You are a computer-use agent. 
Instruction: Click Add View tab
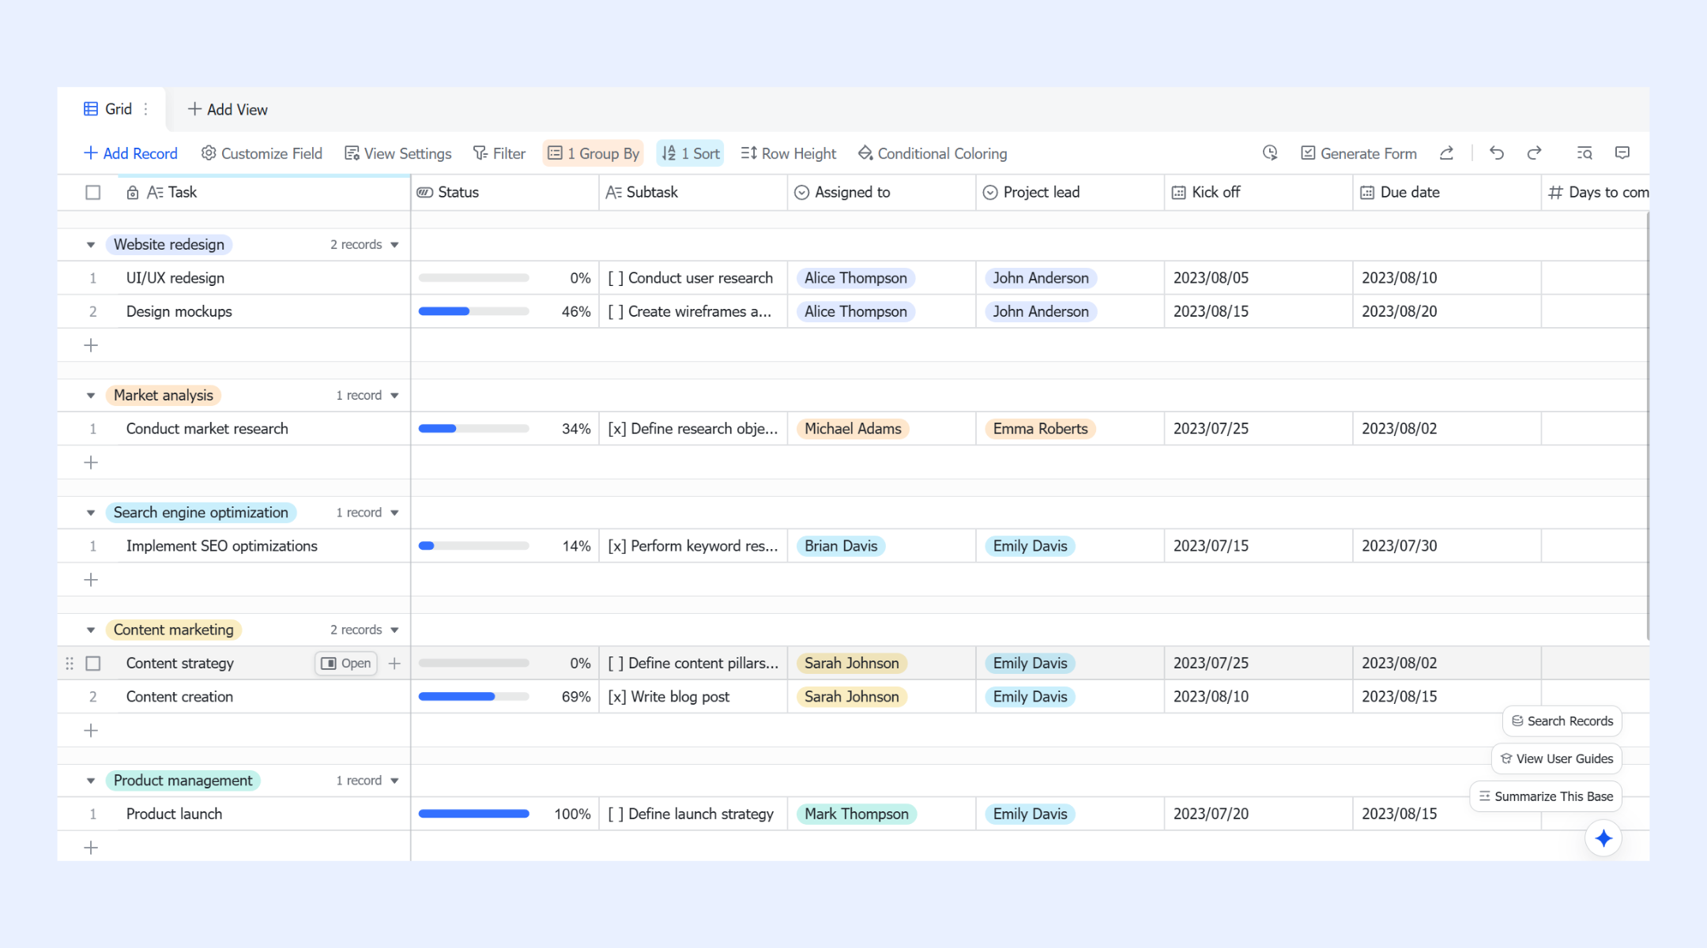228,110
